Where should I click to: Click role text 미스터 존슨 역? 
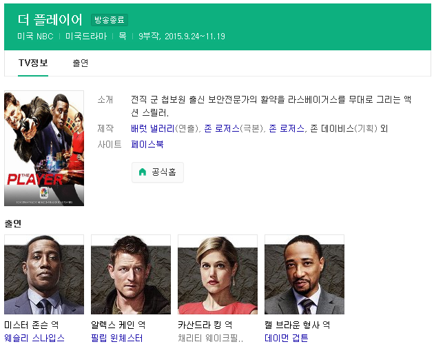[32, 325]
